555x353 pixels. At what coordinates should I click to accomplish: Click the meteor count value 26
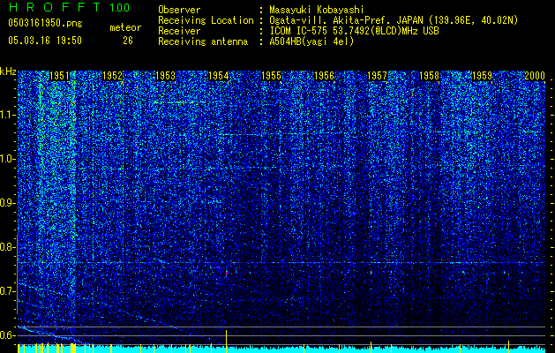coord(128,41)
